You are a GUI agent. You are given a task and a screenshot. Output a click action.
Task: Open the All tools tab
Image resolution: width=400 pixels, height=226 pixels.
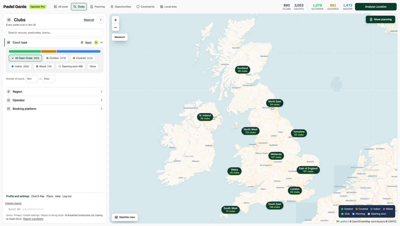tap(61, 7)
